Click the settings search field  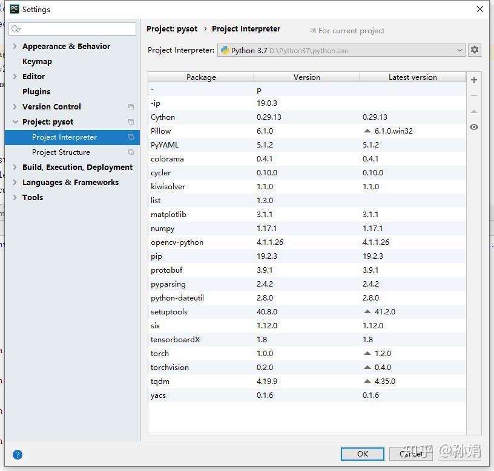point(73,29)
